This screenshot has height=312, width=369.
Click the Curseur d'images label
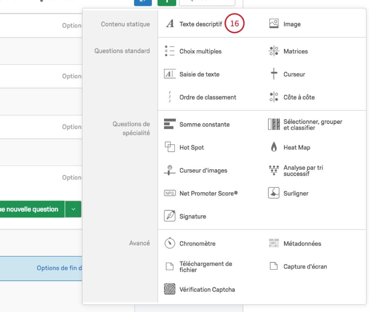[203, 170]
